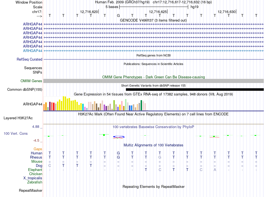The height and width of the screenshot is (197, 264).
Task: Click the Sequences track label
Action: click(x=33, y=68)
